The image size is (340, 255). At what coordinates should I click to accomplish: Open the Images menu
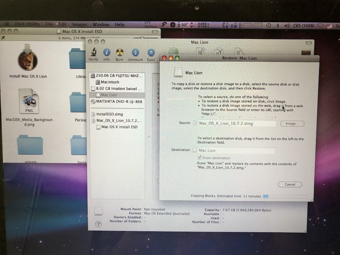79,24
